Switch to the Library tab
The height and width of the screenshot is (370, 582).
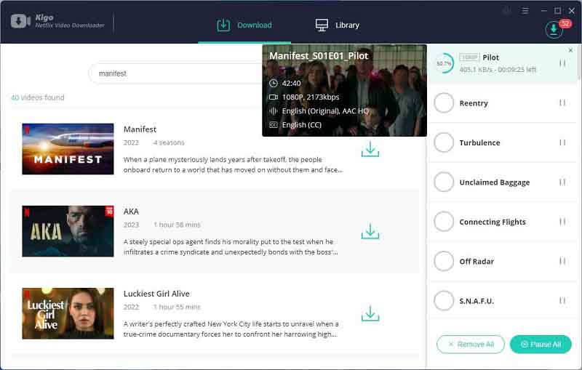click(337, 25)
